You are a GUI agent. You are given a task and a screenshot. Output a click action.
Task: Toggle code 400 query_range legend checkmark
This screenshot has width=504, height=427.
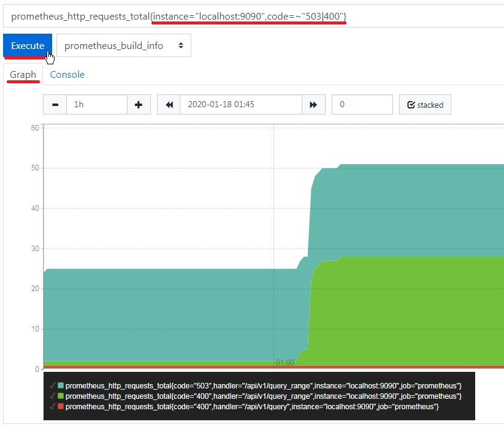coord(52,396)
